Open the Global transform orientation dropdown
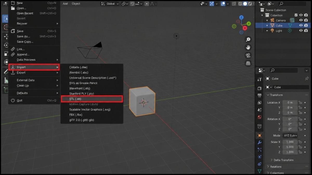Screen dimensions: 312x175 [x=110, y=4]
